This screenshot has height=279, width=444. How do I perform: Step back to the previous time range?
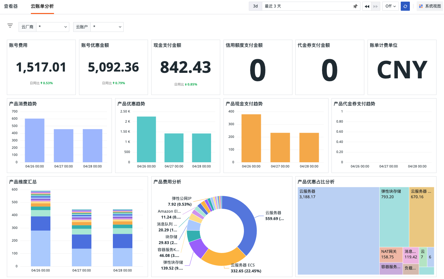pos(367,6)
